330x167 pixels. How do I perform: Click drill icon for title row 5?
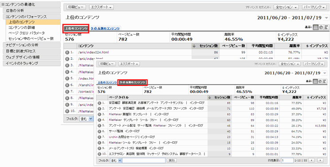click(x=99, y=126)
